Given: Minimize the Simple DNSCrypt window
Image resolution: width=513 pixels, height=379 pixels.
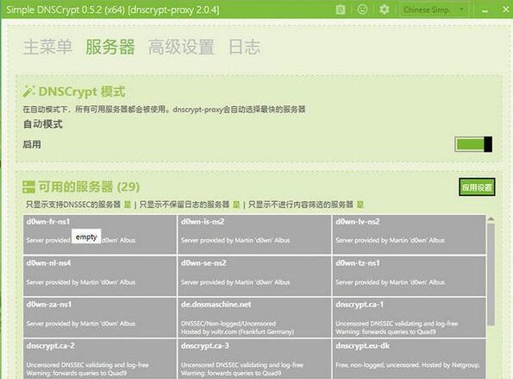Looking at the screenshot, I should tap(485, 10).
